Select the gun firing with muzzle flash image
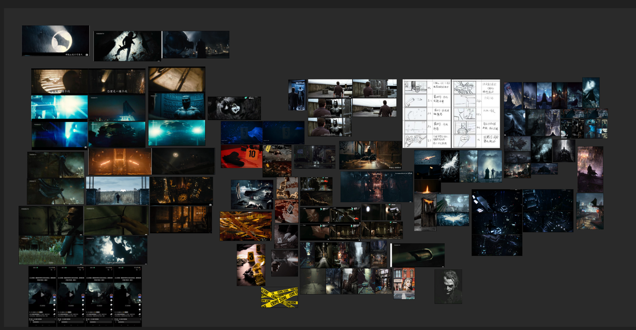 [x=284, y=263]
